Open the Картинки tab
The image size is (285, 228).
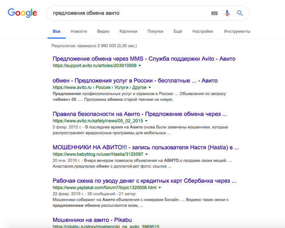click(128, 31)
